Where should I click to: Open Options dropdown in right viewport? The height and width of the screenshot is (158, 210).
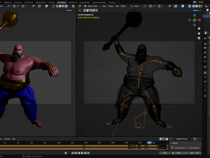[x=196, y=11]
